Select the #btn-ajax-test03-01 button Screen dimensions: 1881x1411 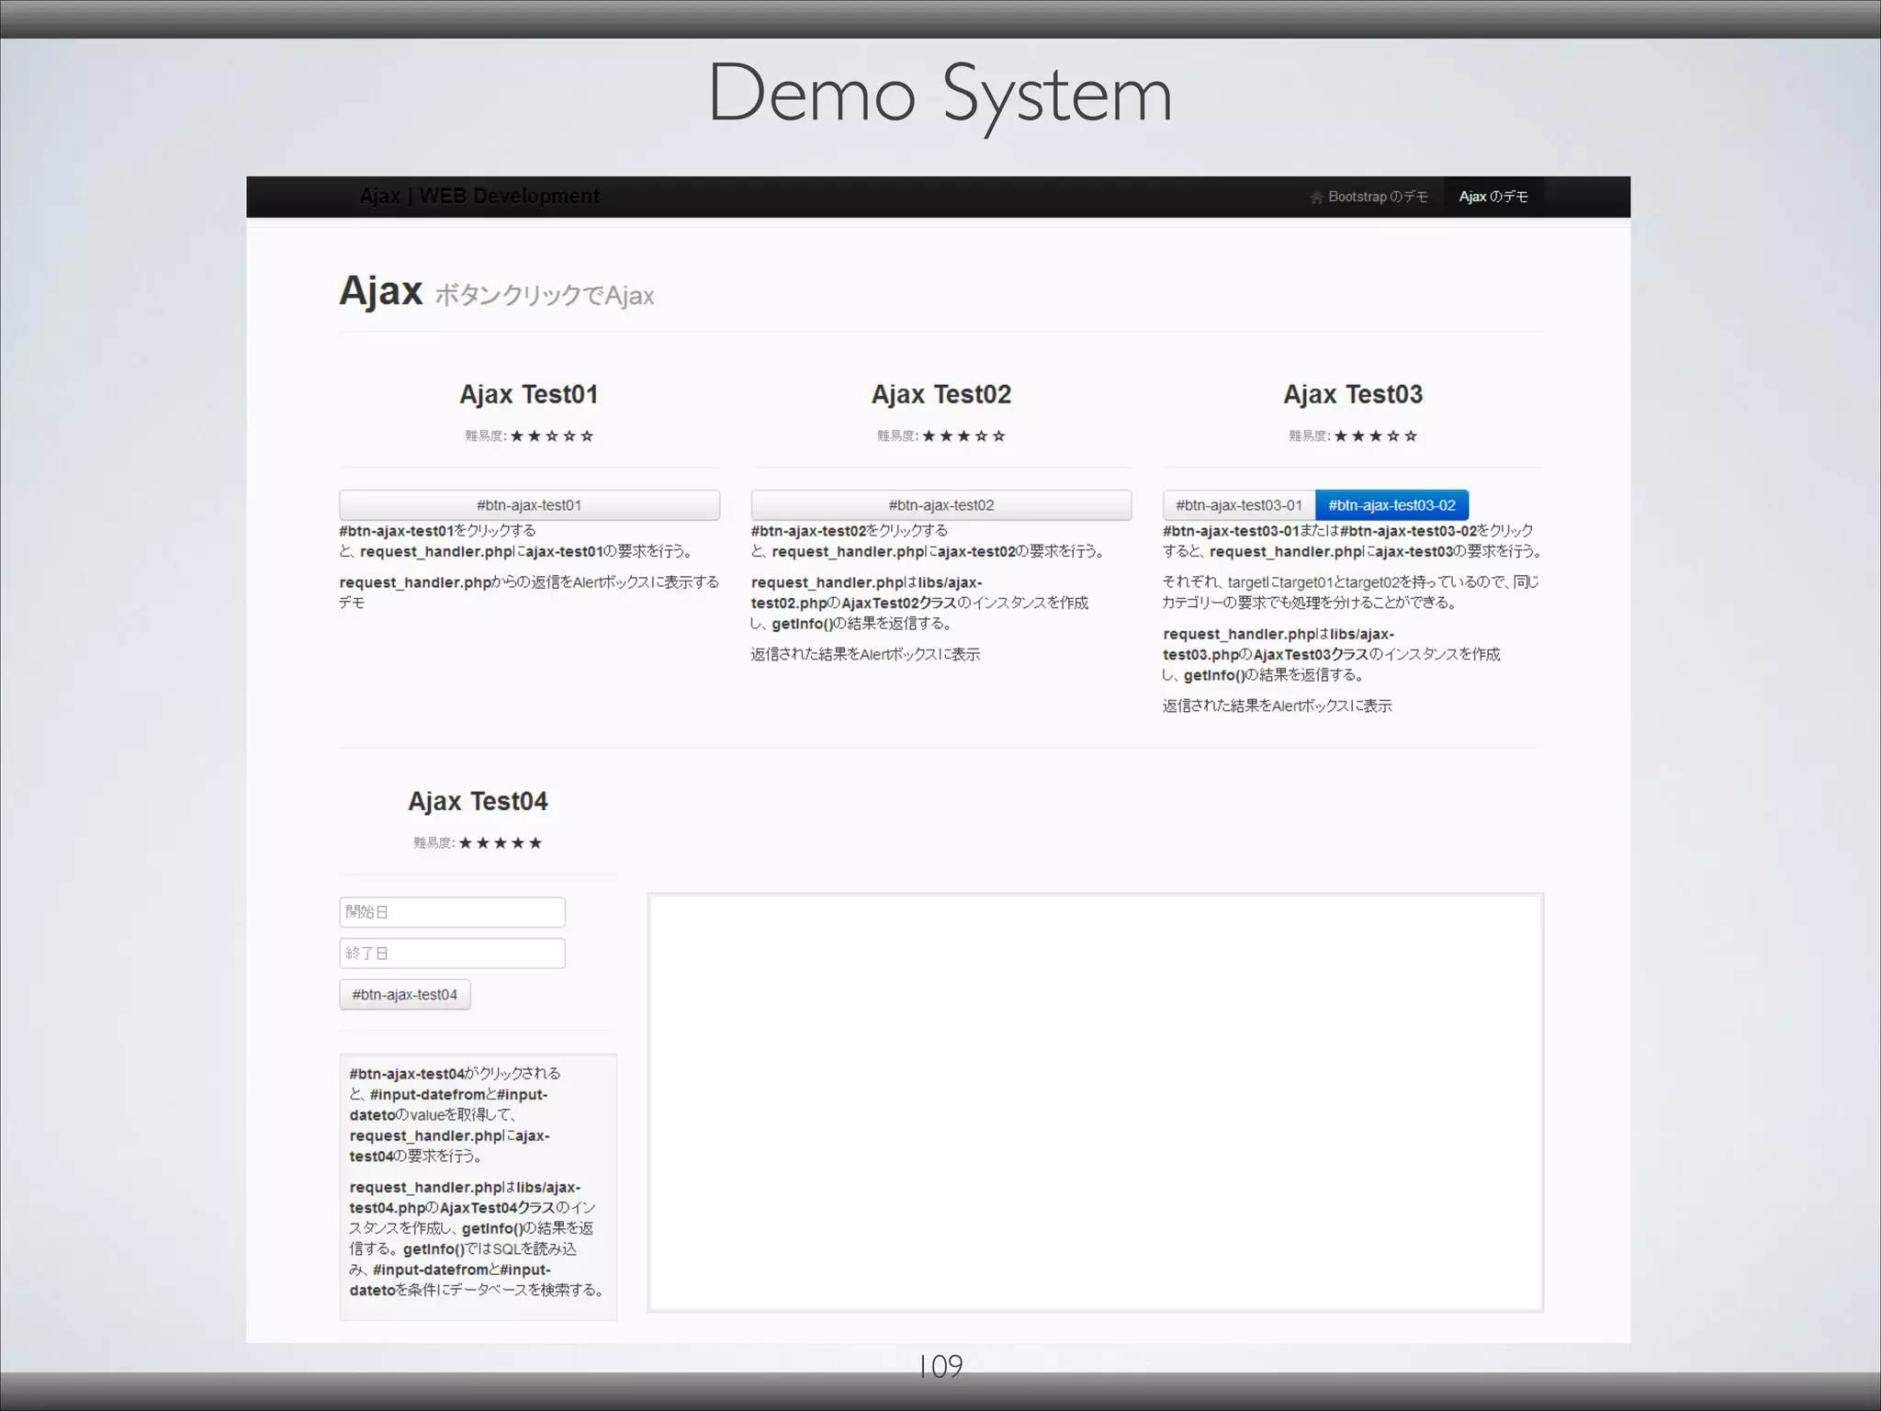click(1239, 505)
